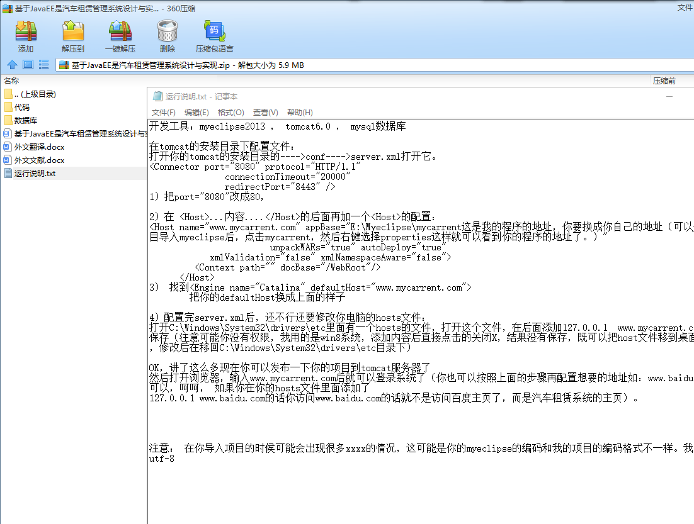Click the connectionTimeout="20000" line

point(287,177)
